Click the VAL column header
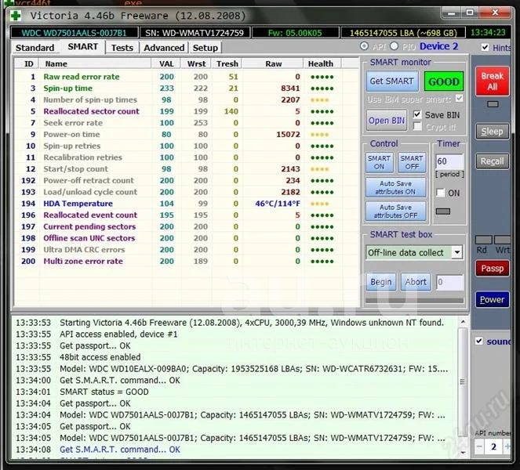This screenshot has width=520, height=470. 166,63
